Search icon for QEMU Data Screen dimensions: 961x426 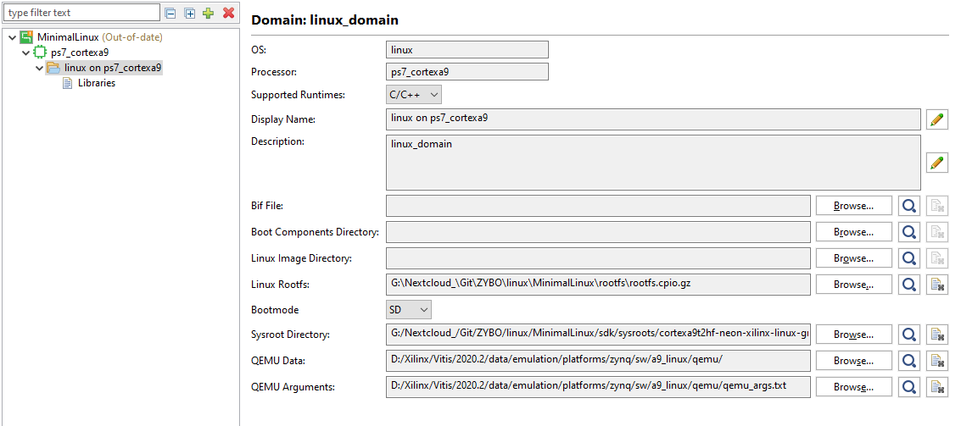click(x=909, y=361)
